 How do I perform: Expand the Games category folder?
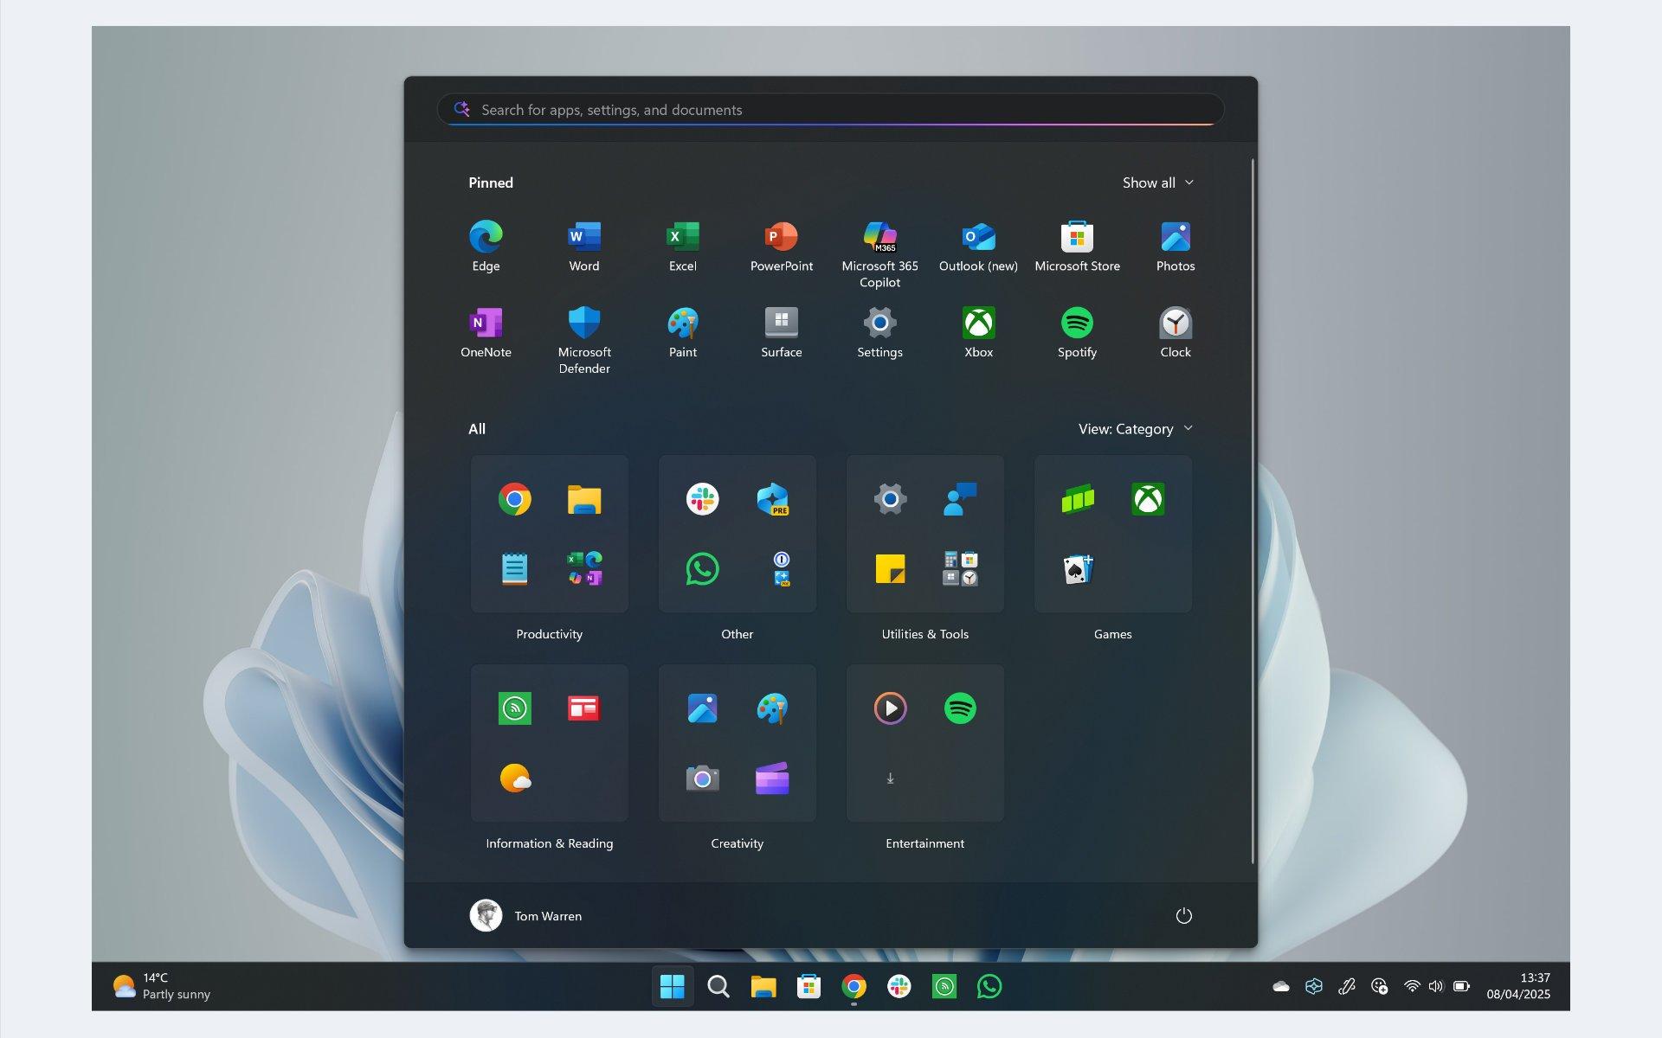[1112, 534]
